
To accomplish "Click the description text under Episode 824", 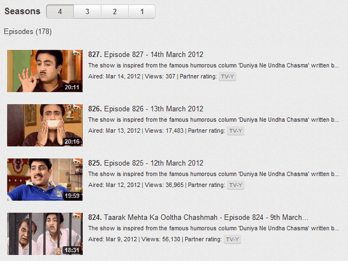I will [214, 229].
